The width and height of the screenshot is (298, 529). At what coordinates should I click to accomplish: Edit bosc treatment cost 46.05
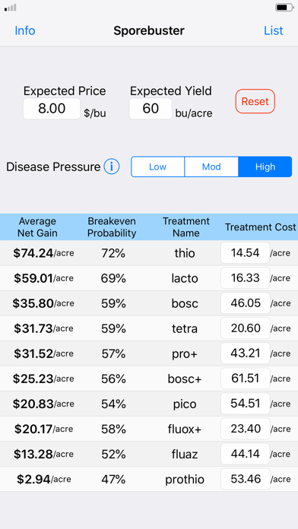246,303
